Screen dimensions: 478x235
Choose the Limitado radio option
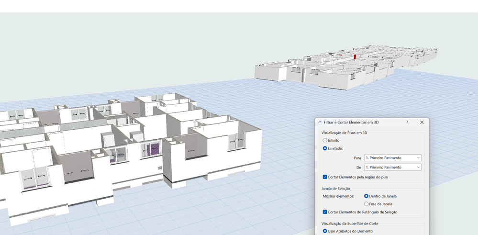point(325,148)
